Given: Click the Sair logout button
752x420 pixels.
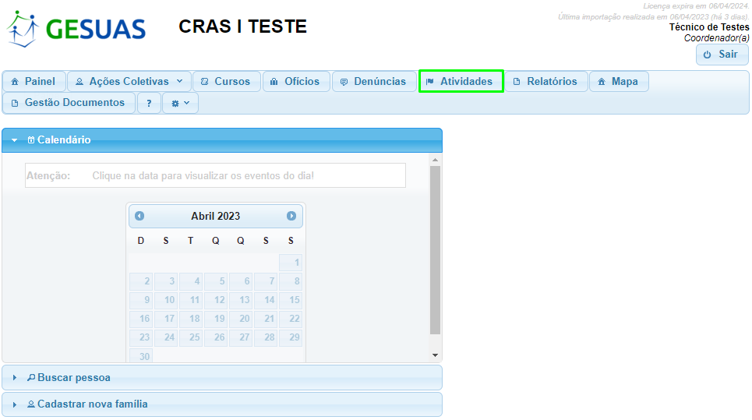Looking at the screenshot, I should click(722, 55).
